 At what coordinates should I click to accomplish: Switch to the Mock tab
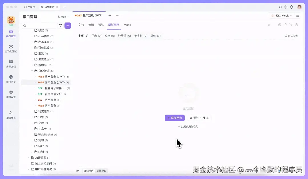127,25
